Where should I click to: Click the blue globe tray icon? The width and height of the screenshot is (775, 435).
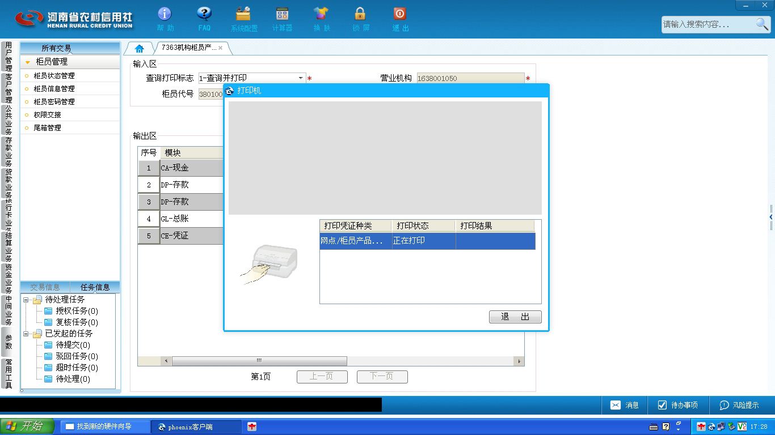711,427
